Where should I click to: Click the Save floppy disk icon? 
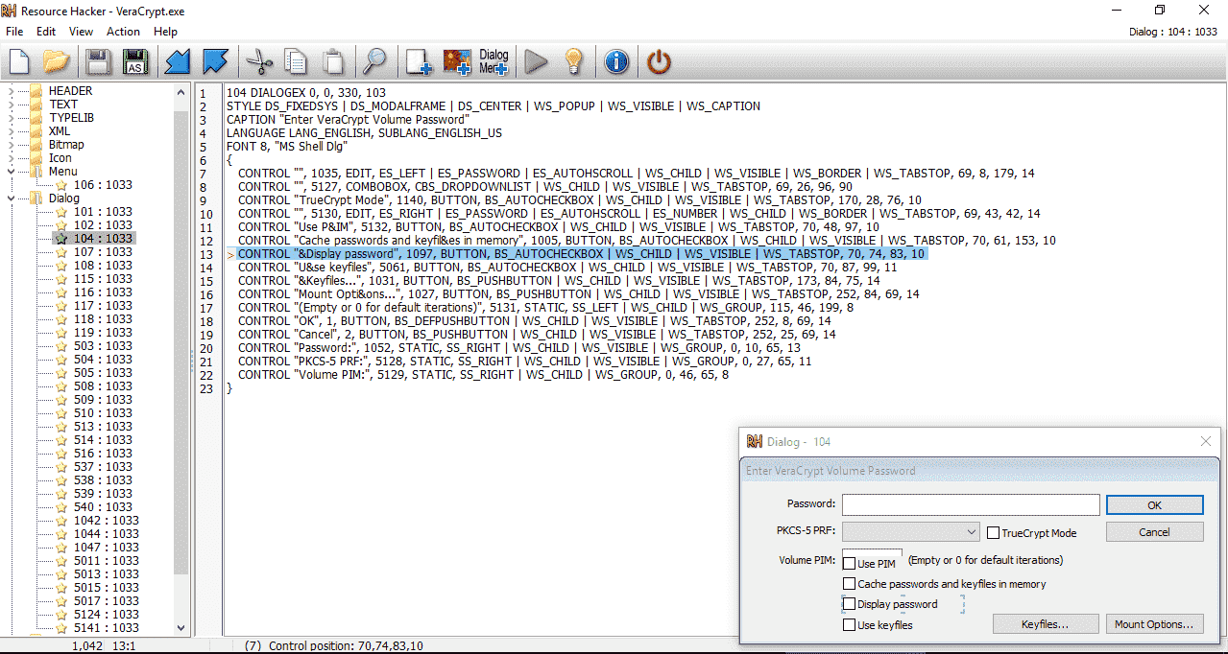tap(99, 62)
